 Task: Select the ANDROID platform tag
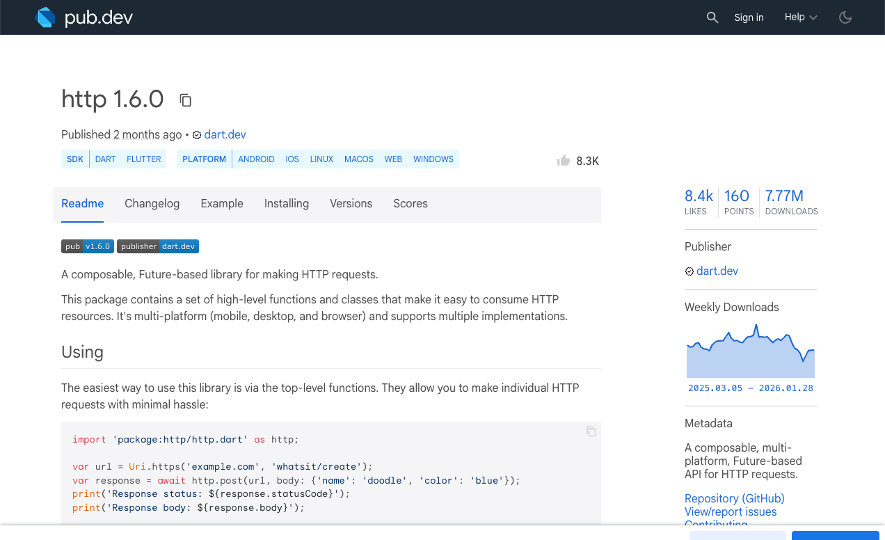[256, 159]
